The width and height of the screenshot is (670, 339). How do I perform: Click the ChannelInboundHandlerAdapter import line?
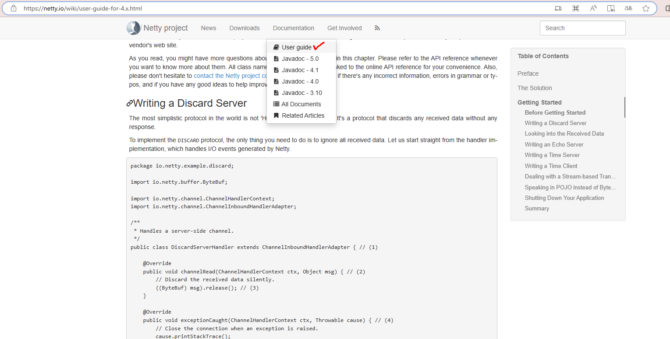coord(213,206)
